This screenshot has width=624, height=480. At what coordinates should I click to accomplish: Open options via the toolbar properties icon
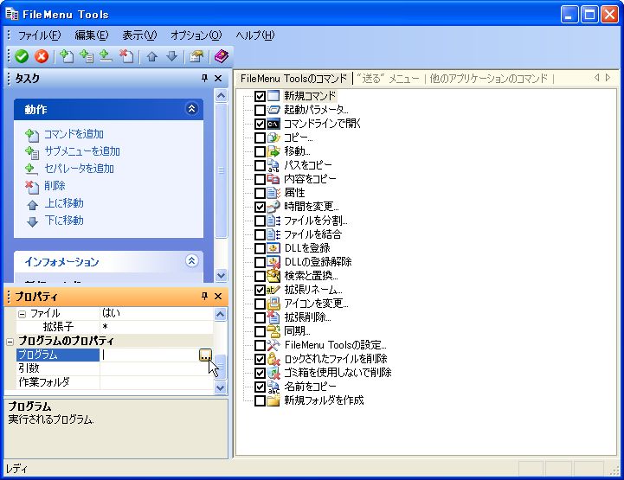click(x=196, y=56)
